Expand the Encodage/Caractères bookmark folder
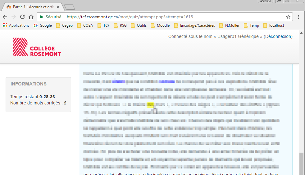The width and height of the screenshot is (305, 175). (194, 25)
